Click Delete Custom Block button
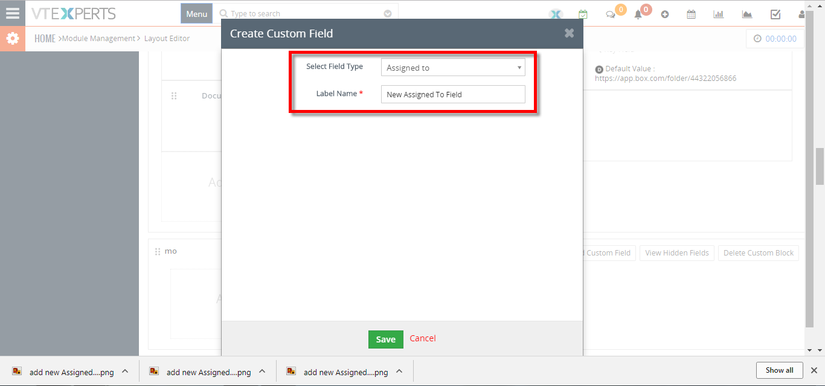The image size is (825, 386). tap(759, 253)
